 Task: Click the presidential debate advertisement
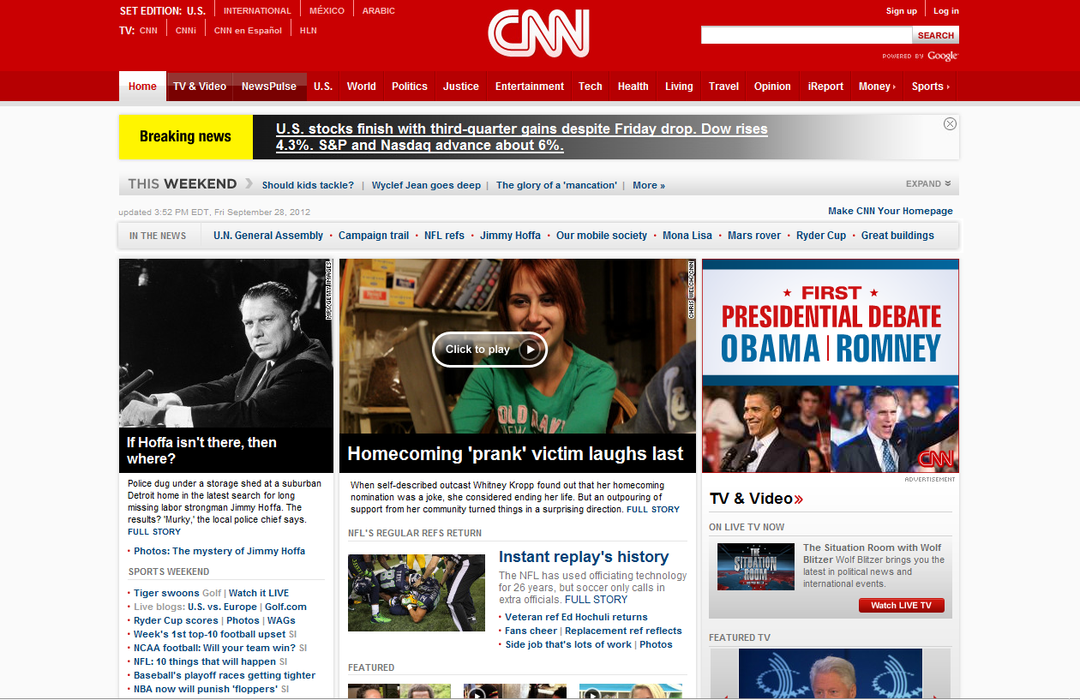(x=831, y=366)
